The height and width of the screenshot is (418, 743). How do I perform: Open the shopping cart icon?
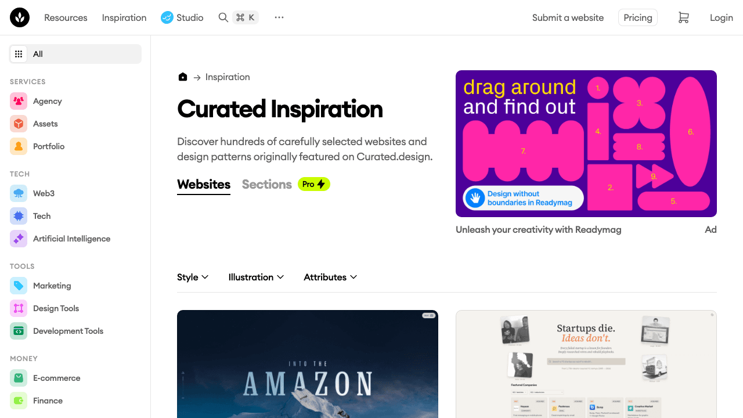coord(683,18)
